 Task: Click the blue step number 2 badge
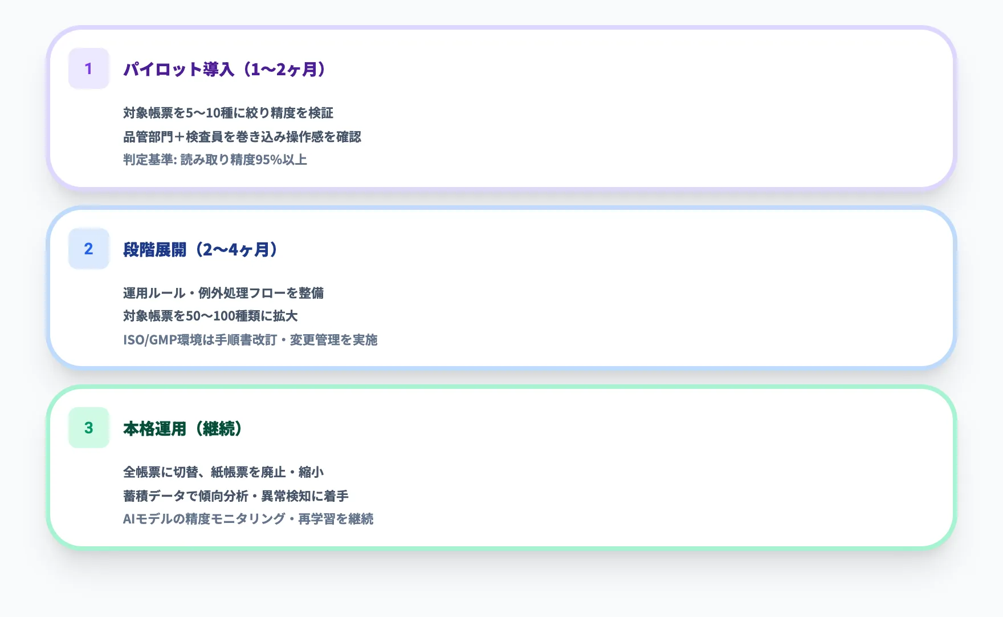point(88,249)
